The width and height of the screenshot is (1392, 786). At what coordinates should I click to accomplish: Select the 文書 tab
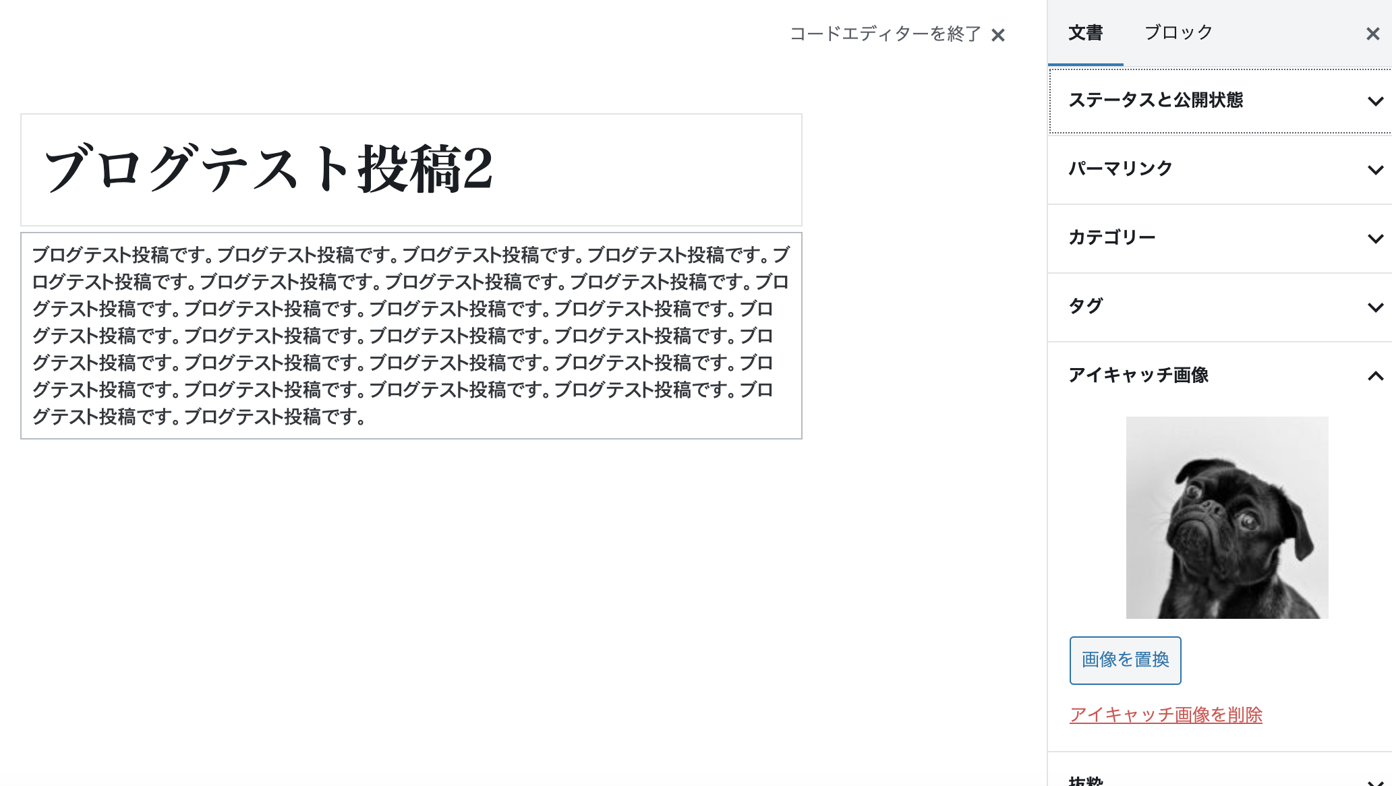pos(1085,32)
